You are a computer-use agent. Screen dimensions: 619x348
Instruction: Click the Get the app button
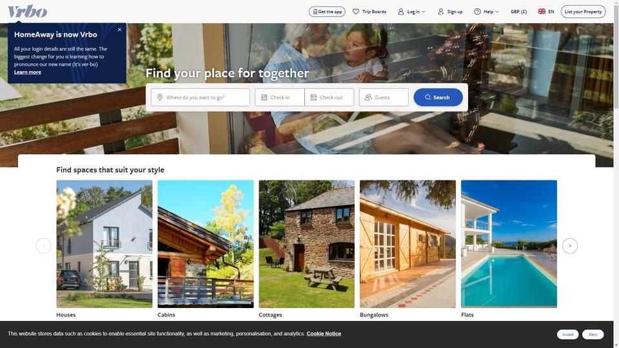tap(327, 12)
